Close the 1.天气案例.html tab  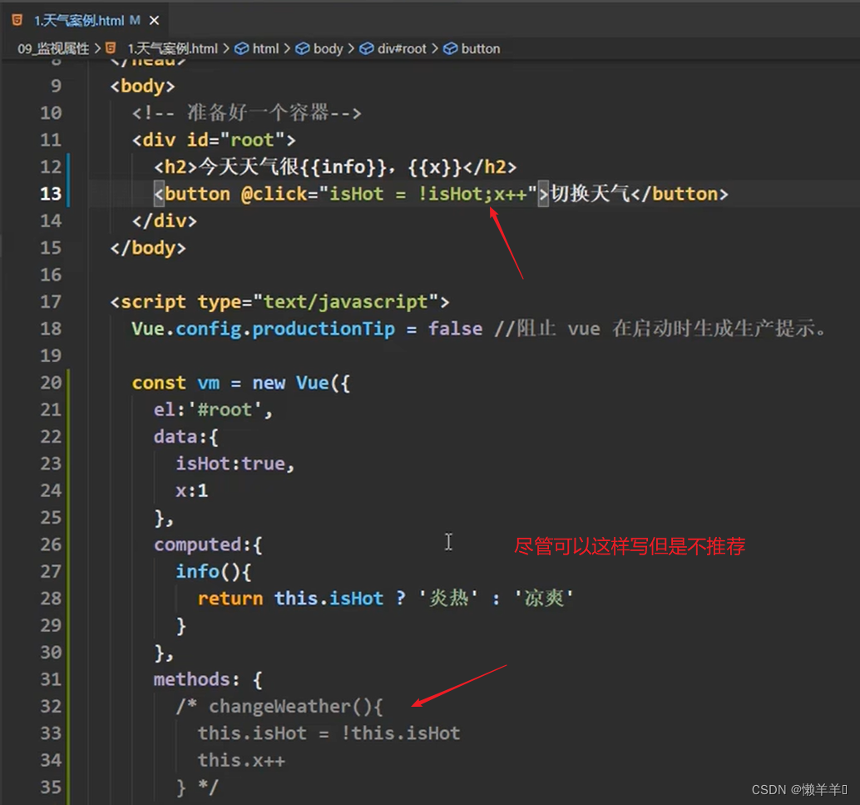pyautogui.click(x=154, y=21)
